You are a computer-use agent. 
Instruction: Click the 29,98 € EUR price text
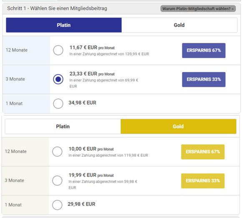click(81, 204)
